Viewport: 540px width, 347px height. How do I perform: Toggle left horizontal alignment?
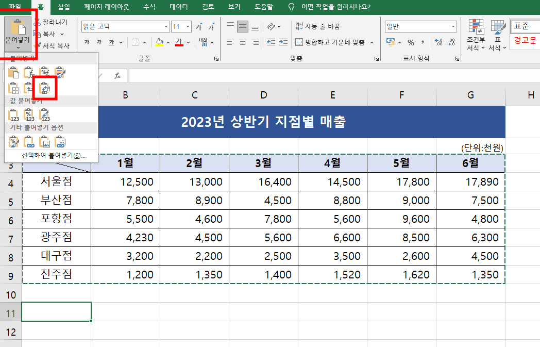click(230, 42)
